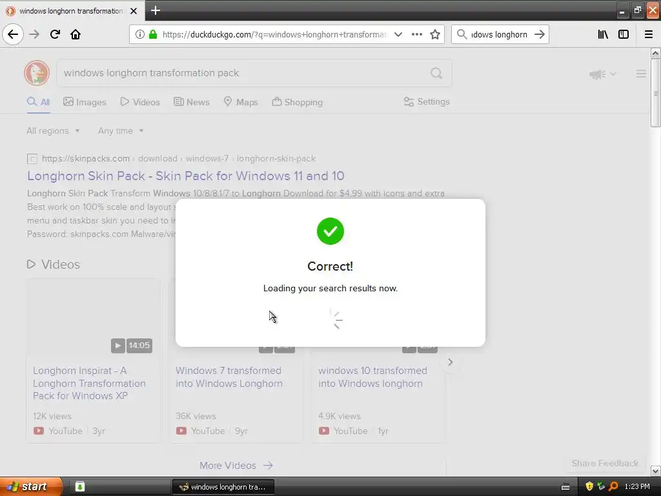The width and height of the screenshot is (661, 496).
Task: Click the DuckDuckGo search field text
Action: 151,73
